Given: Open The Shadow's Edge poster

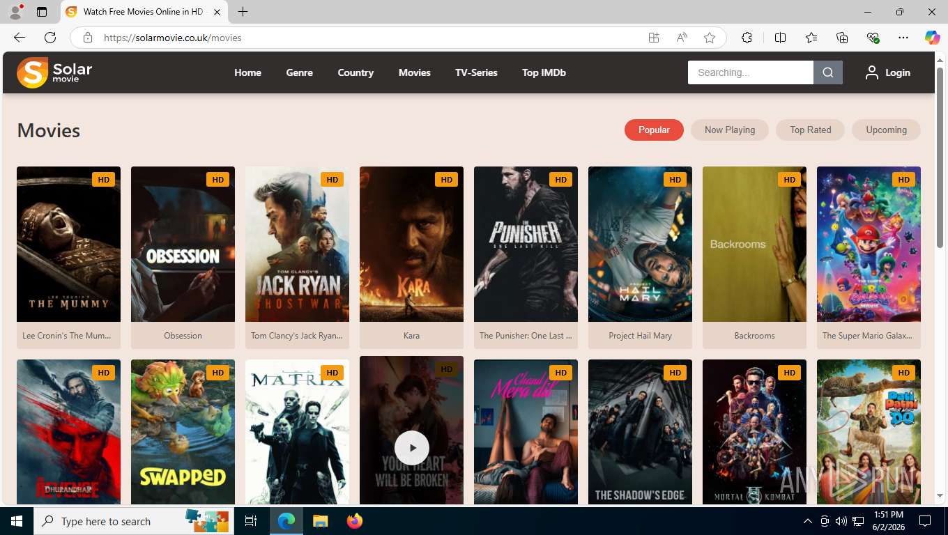Looking at the screenshot, I should [x=640, y=432].
